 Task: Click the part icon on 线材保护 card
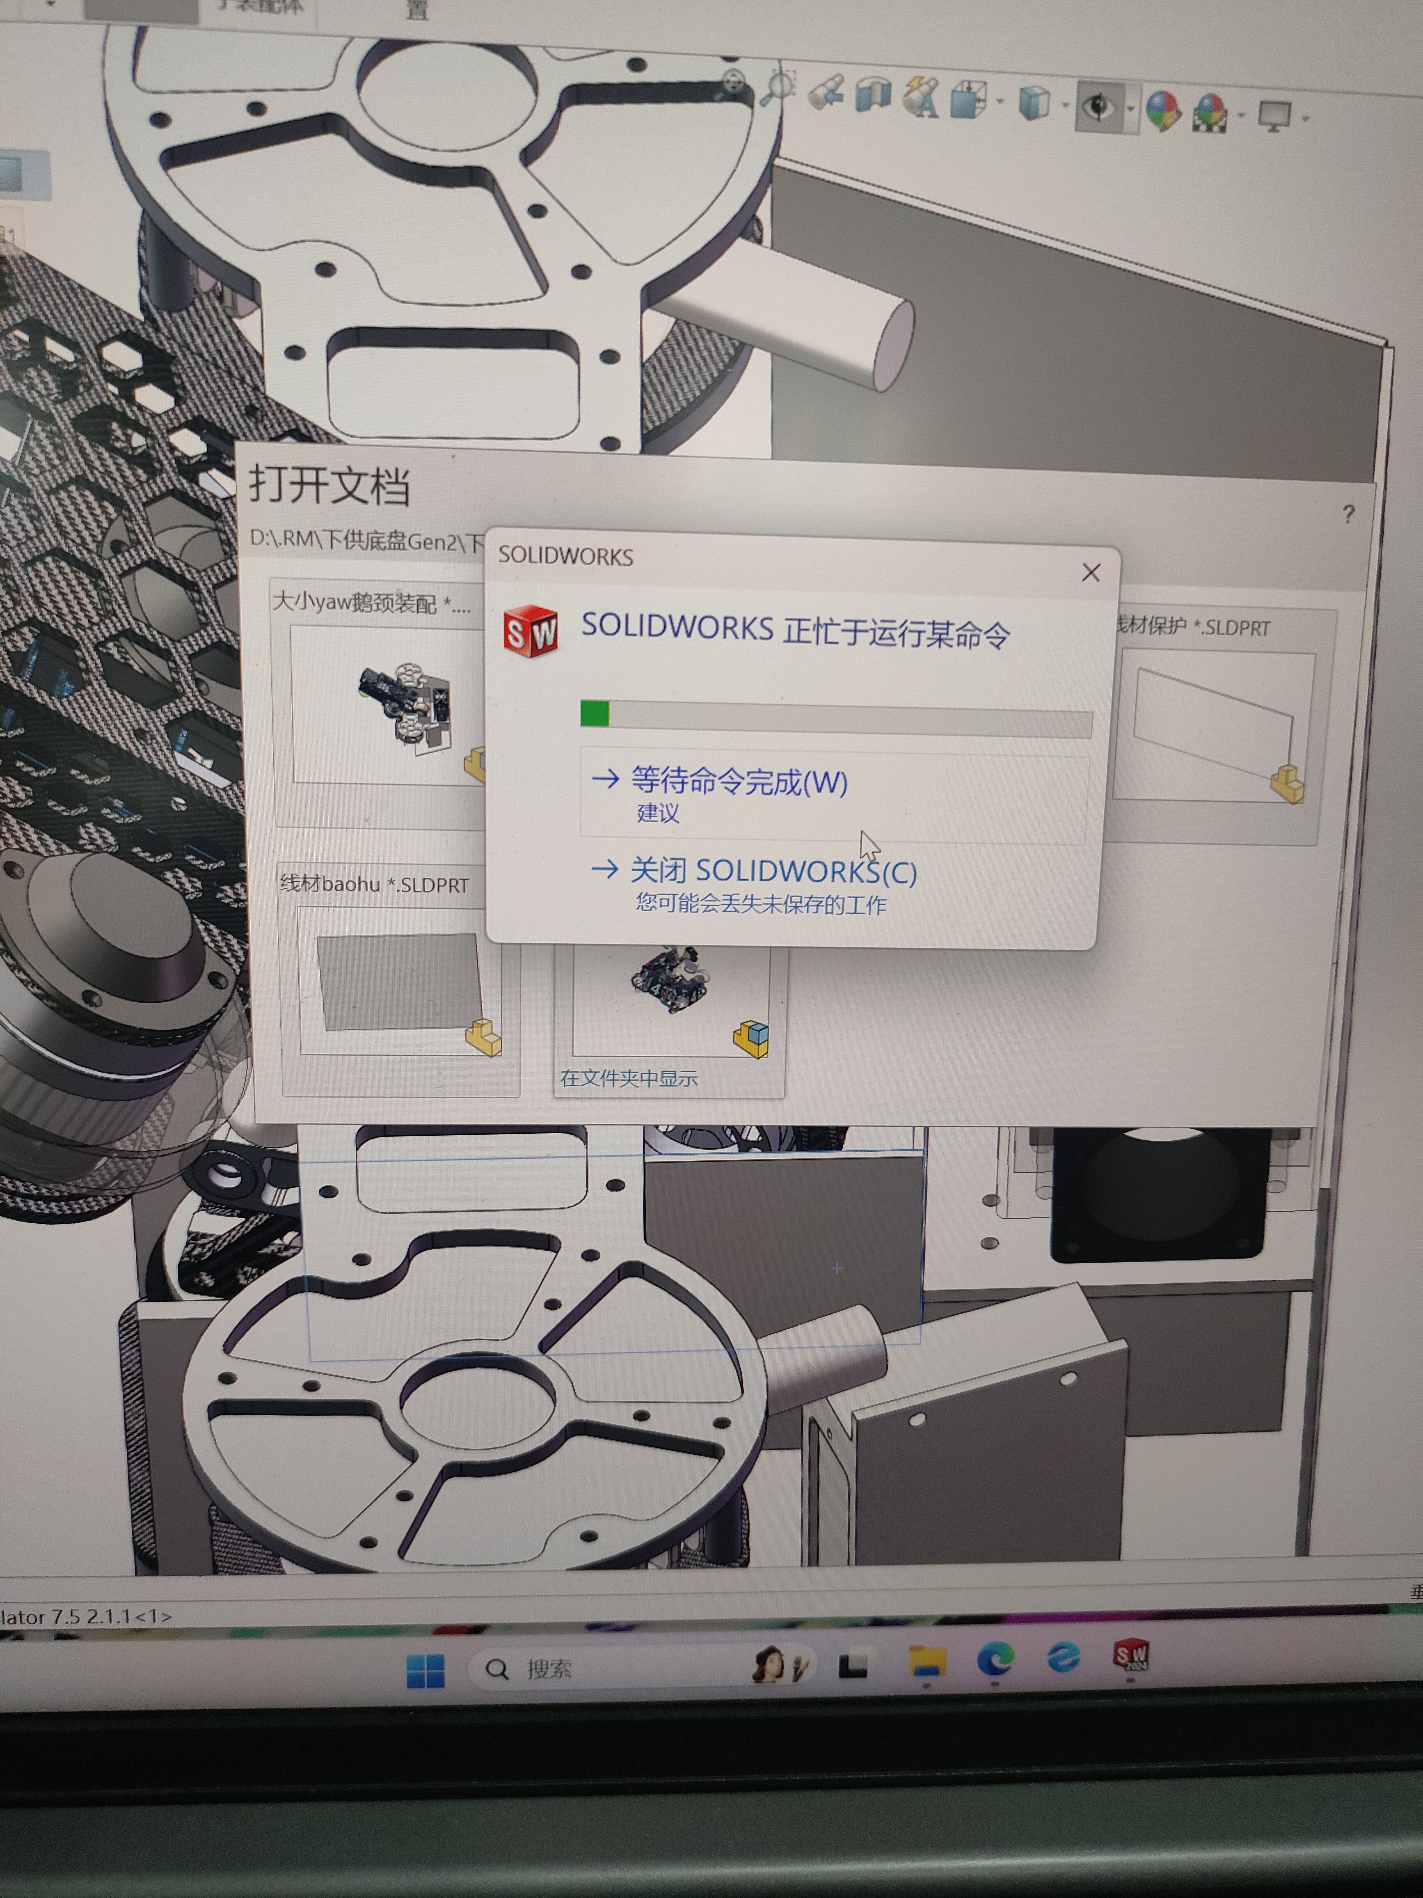1287,784
